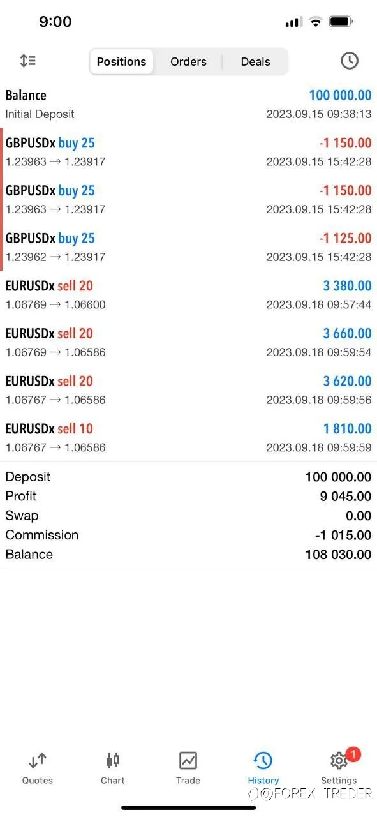Viewport: 377px width, 817px height.
Task: Tap the Commission summary line
Action: click(x=188, y=535)
